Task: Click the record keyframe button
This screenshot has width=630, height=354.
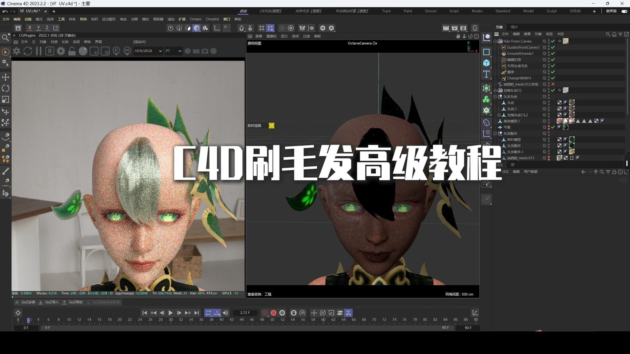Action: [265, 313]
